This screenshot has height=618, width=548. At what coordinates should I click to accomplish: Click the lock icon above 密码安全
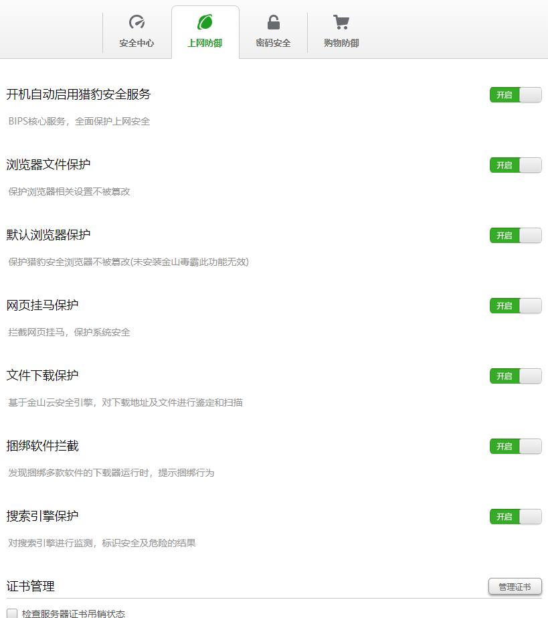click(x=272, y=21)
